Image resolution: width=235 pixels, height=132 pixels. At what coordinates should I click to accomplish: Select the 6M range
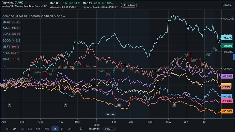[x=38, y=129]
